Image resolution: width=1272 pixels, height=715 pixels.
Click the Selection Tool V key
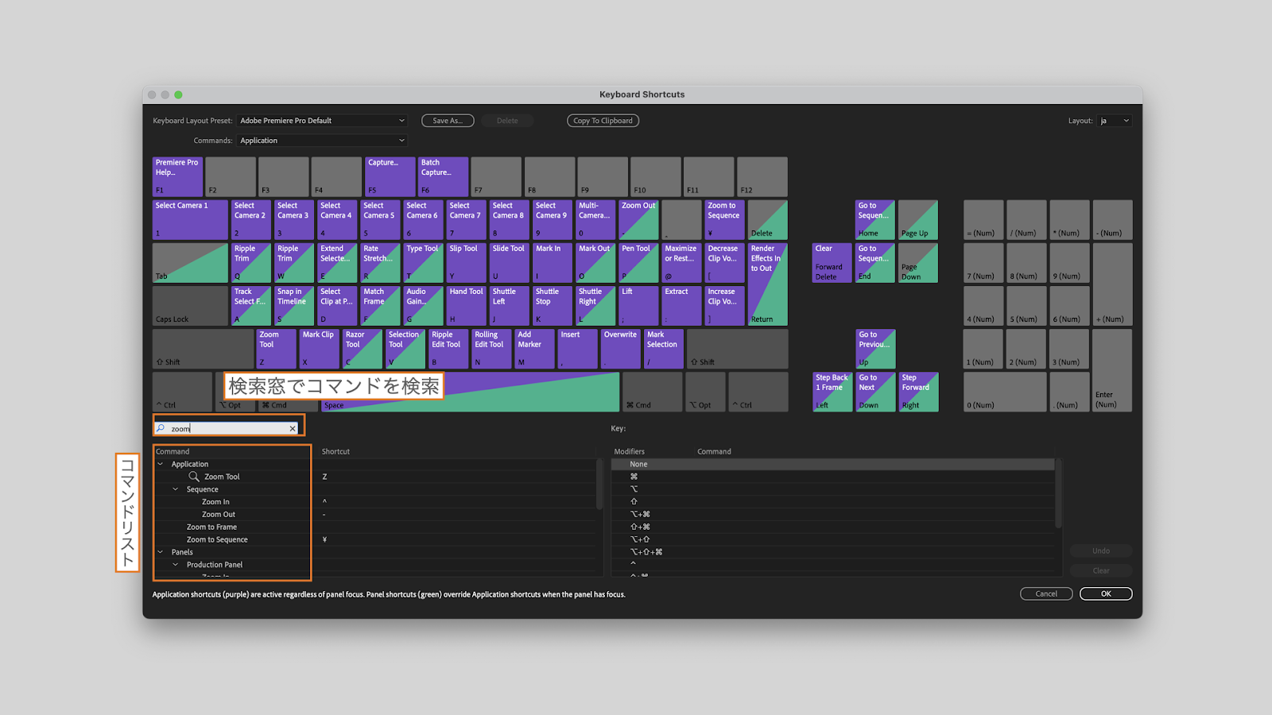tap(405, 349)
